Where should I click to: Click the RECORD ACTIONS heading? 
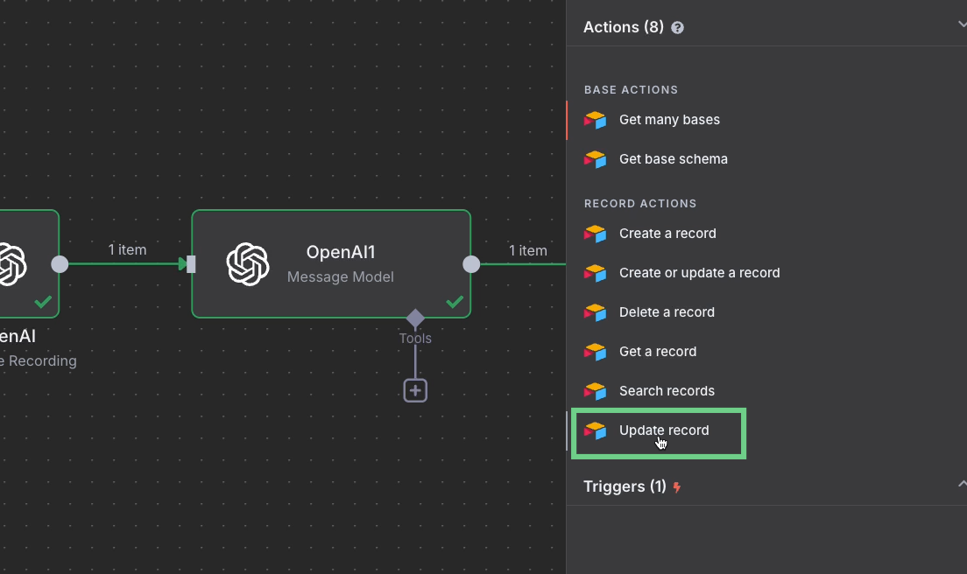[640, 204]
